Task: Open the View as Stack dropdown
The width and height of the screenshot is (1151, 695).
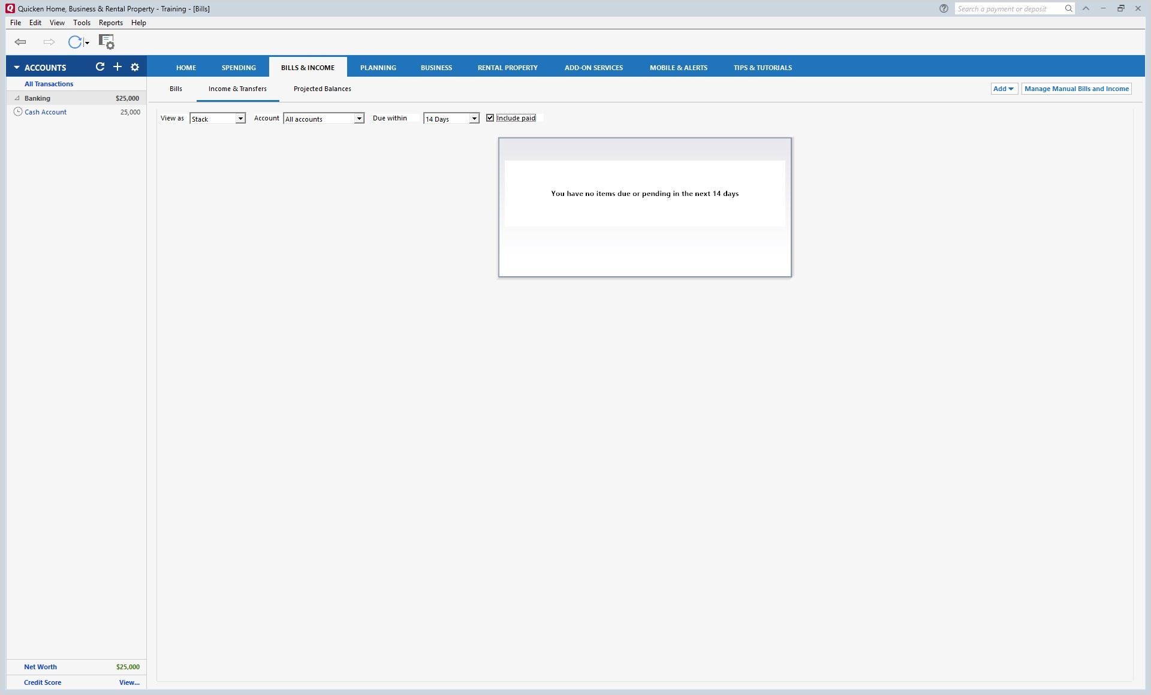Action: [x=218, y=119]
